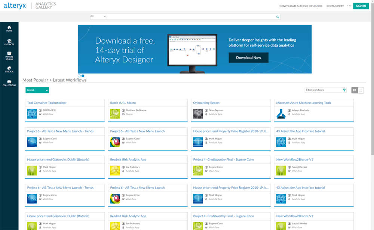The image size is (374, 230).
Task: Click the filter funnel icon
Action: coord(344,90)
